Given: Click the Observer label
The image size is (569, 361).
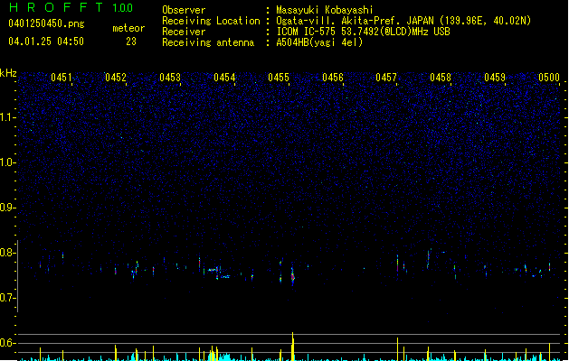Looking at the screenshot, I should pyautogui.click(x=184, y=10).
